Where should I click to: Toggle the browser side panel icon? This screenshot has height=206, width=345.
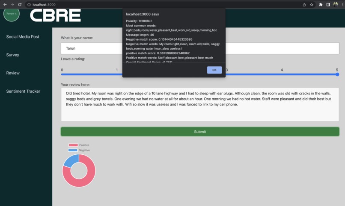328,5
